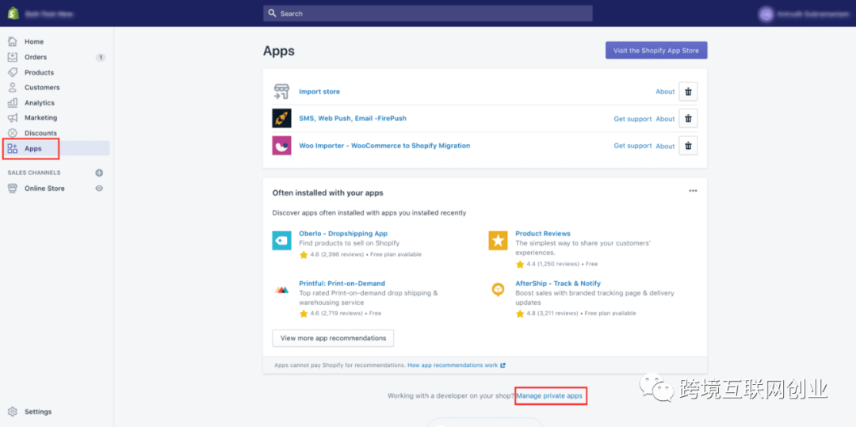Delete the FirePush app
The height and width of the screenshot is (427, 856).
pos(688,118)
